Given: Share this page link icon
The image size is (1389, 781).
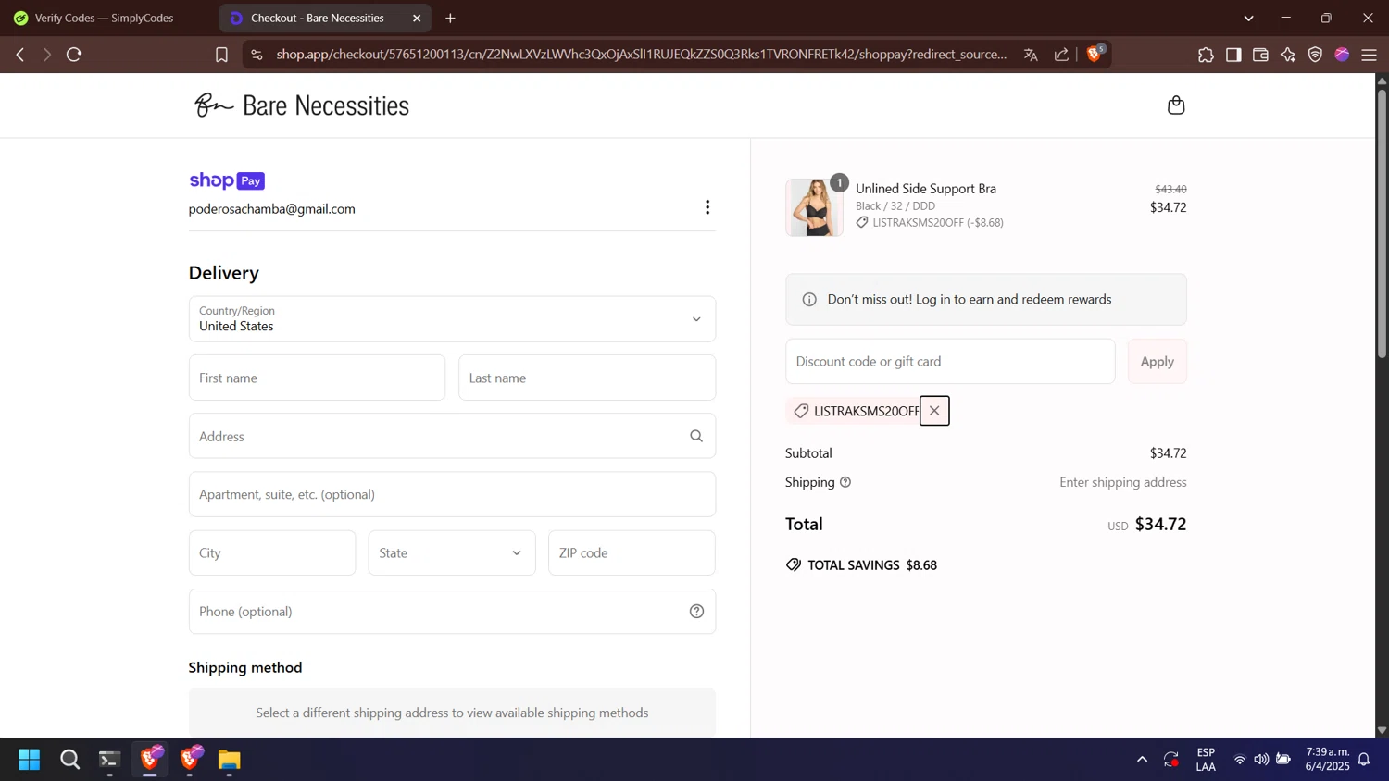Looking at the screenshot, I should pos(1061,55).
